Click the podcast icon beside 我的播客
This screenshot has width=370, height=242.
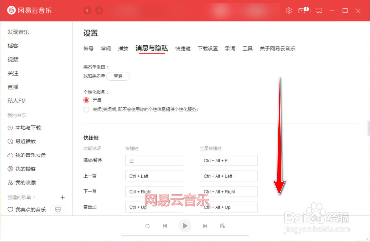[10, 169]
